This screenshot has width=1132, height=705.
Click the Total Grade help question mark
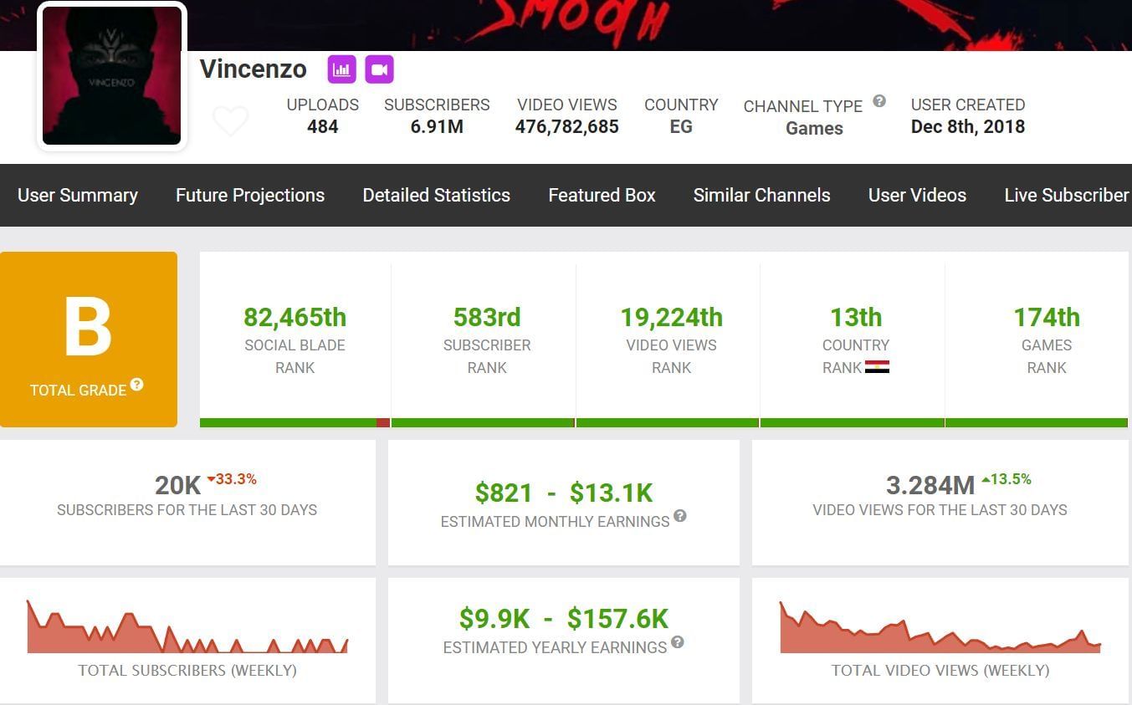pos(136,385)
